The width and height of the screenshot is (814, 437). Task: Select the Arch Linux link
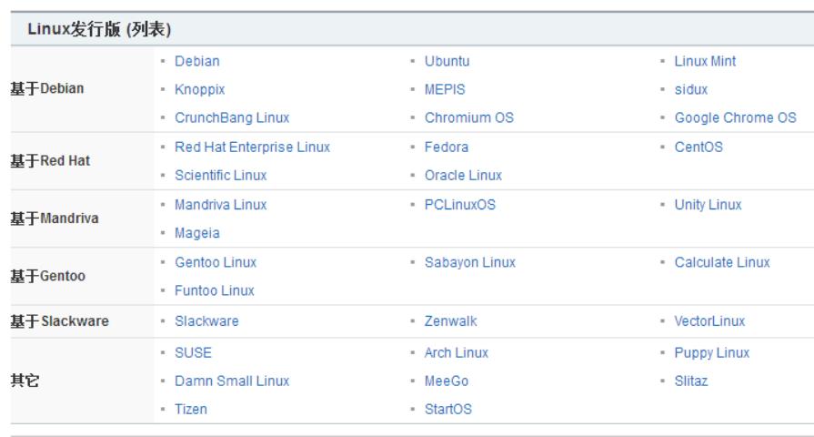[456, 352]
